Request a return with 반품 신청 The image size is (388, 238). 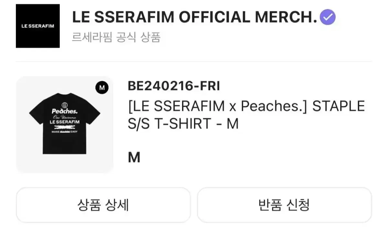click(x=284, y=205)
